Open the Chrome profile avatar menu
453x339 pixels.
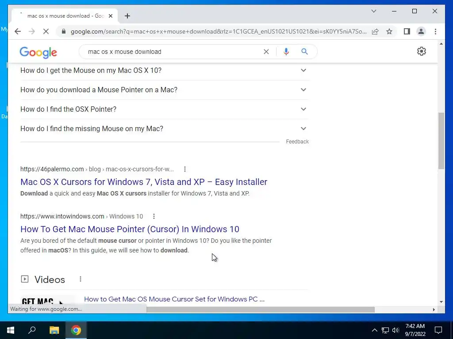[x=421, y=31]
